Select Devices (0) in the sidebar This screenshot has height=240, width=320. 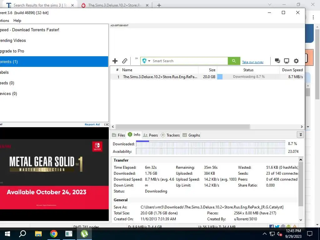click(x=54, y=93)
